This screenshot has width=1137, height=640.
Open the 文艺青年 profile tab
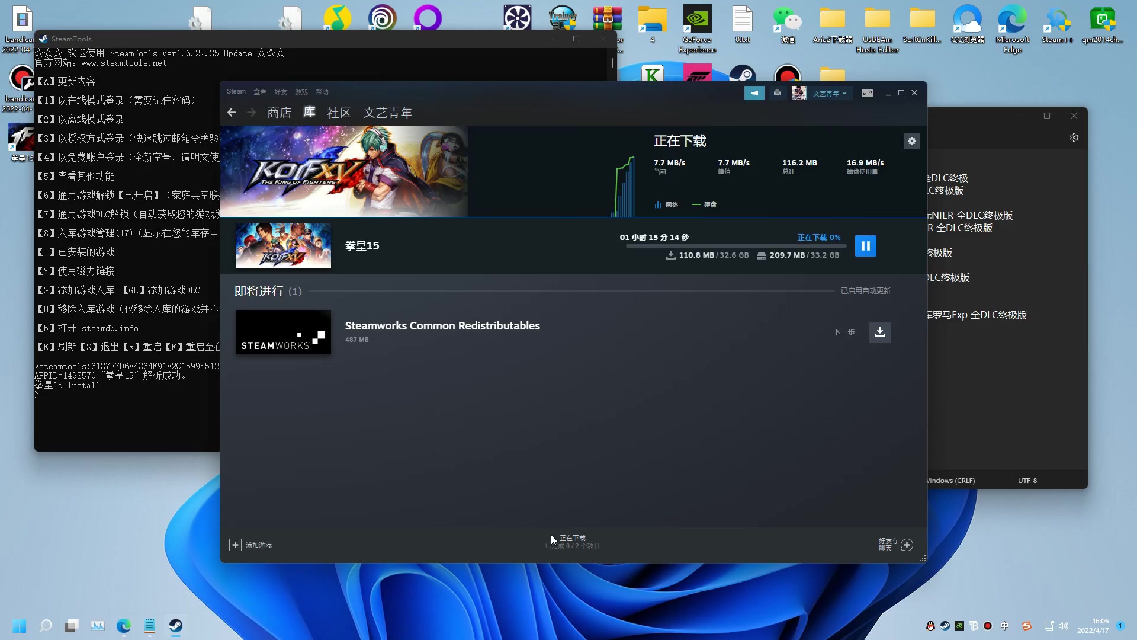[x=388, y=113]
